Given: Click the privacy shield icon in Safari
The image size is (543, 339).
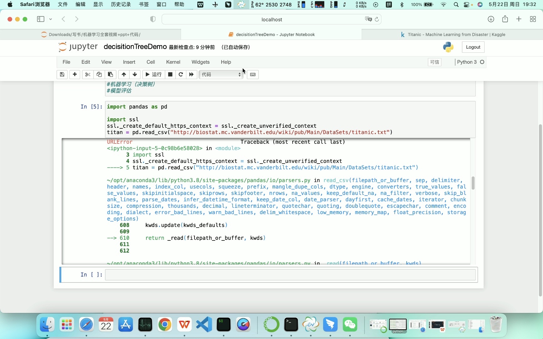Looking at the screenshot, I should (x=153, y=19).
